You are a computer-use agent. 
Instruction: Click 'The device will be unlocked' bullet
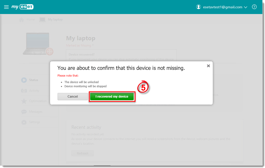tap(82, 82)
